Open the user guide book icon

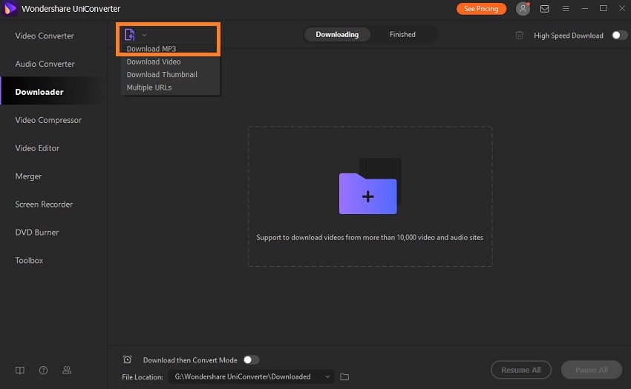pos(20,370)
